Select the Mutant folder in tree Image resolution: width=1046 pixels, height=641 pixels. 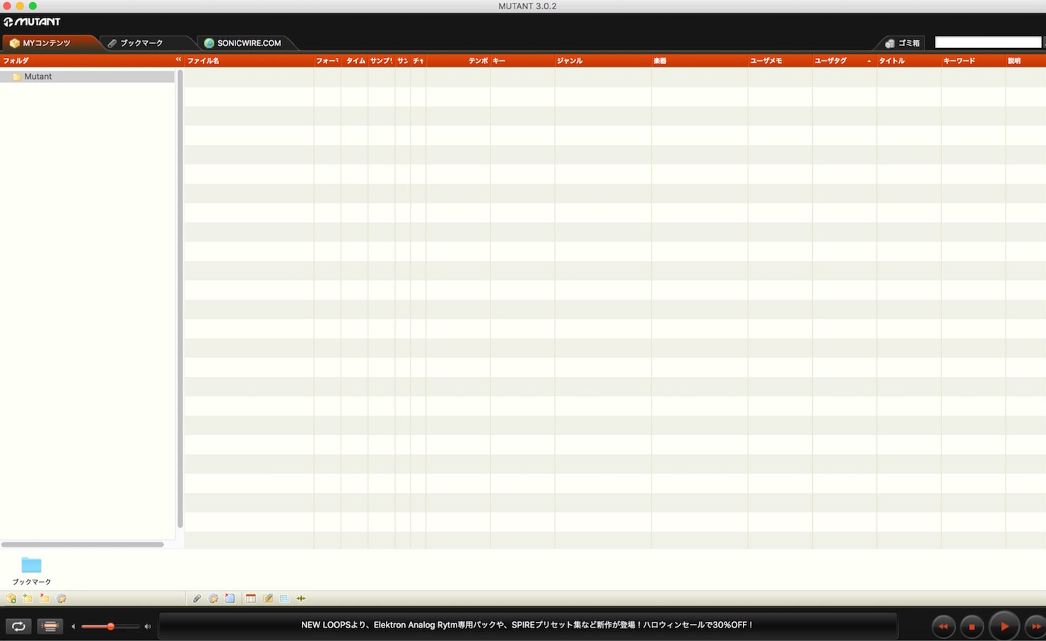(x=87, y=76)
